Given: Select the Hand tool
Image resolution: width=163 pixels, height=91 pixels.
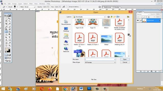Looking at the screenshot, I should point(6,45).
